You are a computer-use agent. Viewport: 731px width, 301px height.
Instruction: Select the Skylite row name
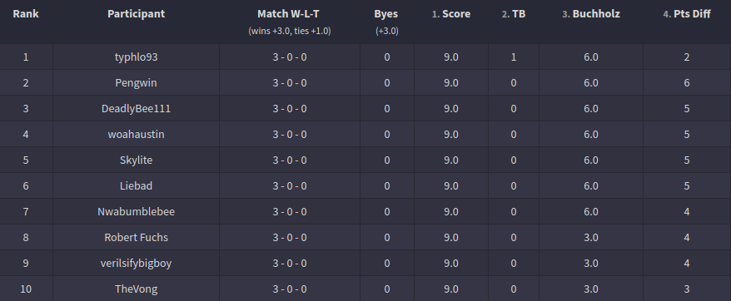(x=137, y=160)
